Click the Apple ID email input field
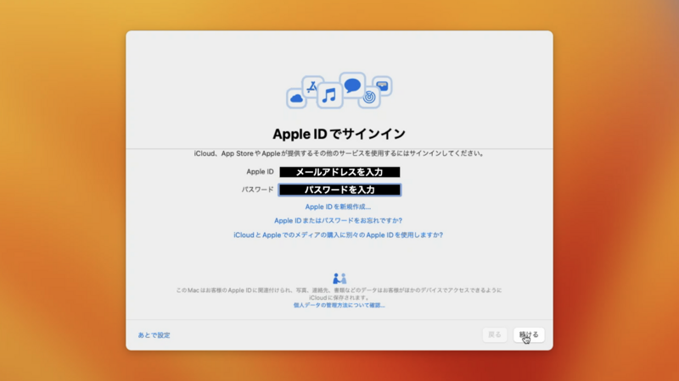 point(339,172)
